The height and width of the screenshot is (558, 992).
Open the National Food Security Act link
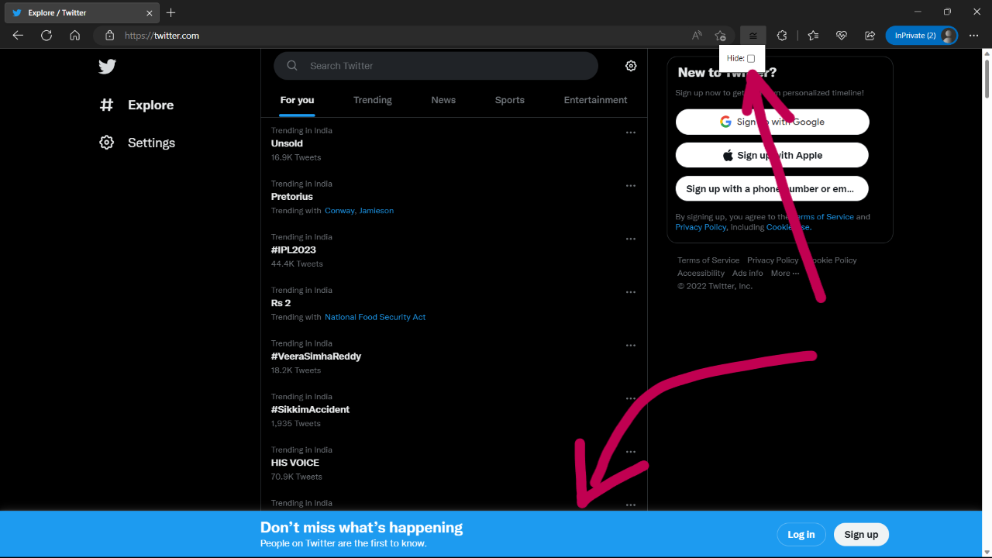(374, 317)
